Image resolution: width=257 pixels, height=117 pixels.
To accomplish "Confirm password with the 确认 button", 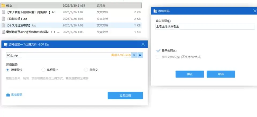I will coord(190,74).
